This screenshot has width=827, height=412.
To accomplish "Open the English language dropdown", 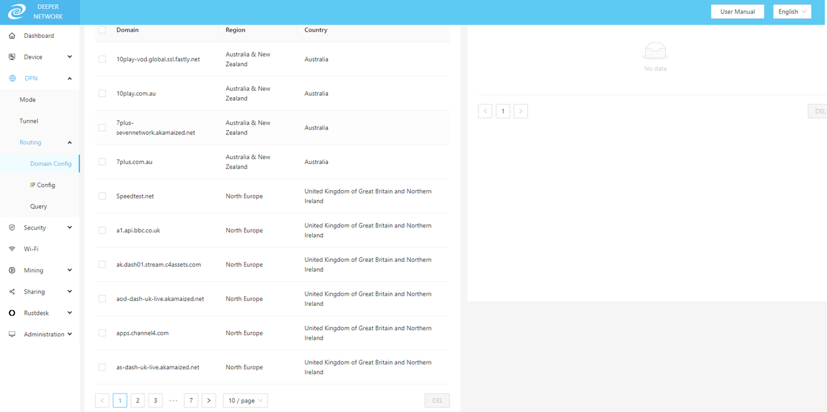I will click(x=792, y=12).
